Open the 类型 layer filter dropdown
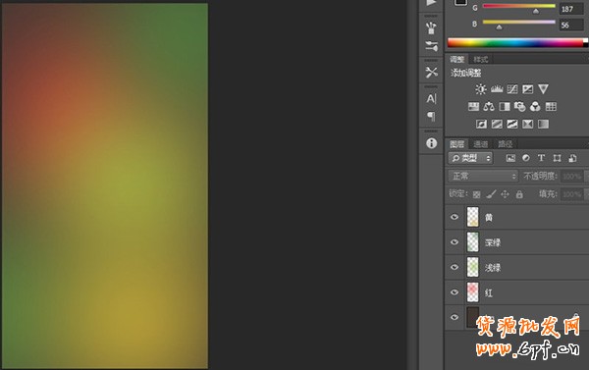This screenshot has width=589, height=370. 470,158
